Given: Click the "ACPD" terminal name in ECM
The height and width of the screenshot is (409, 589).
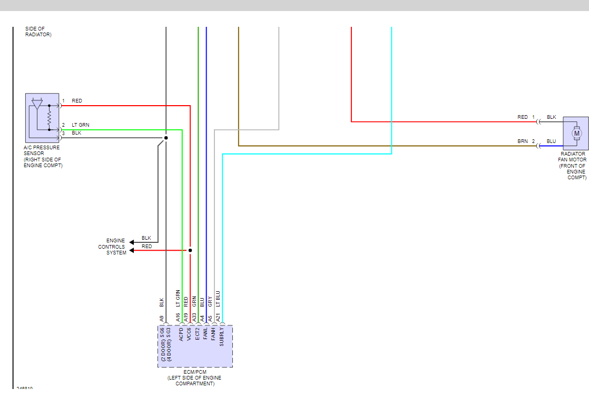Looking at the screenshot, I should coord(181,334).
